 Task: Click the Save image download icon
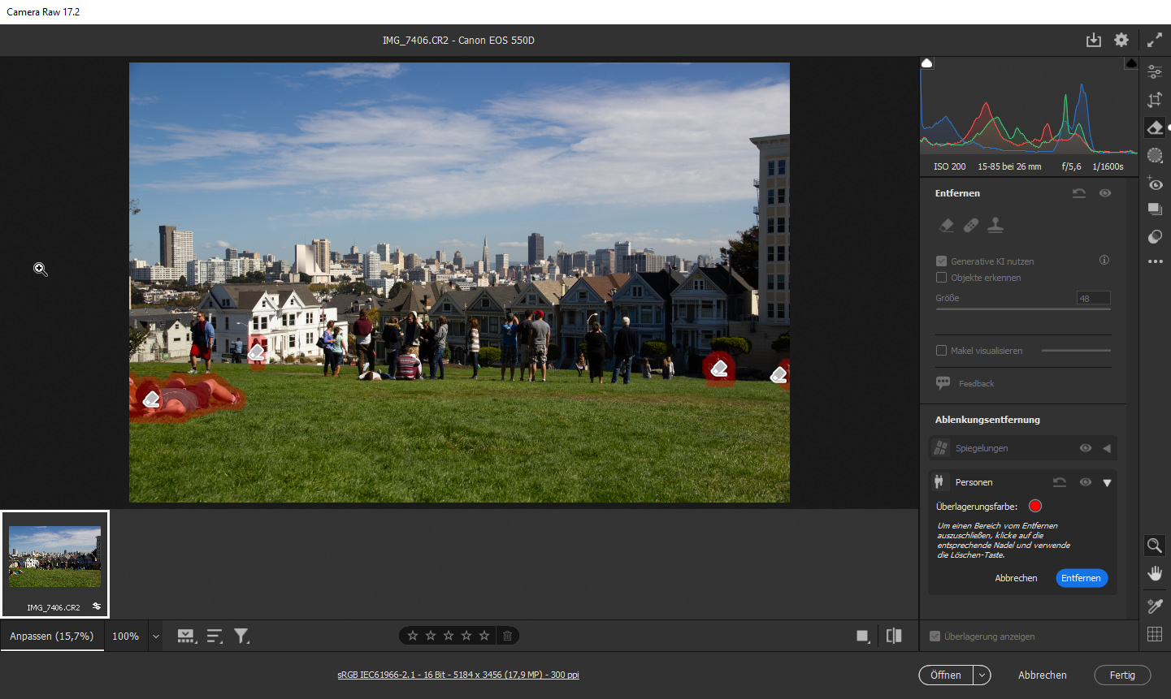tap(1094, 40)
